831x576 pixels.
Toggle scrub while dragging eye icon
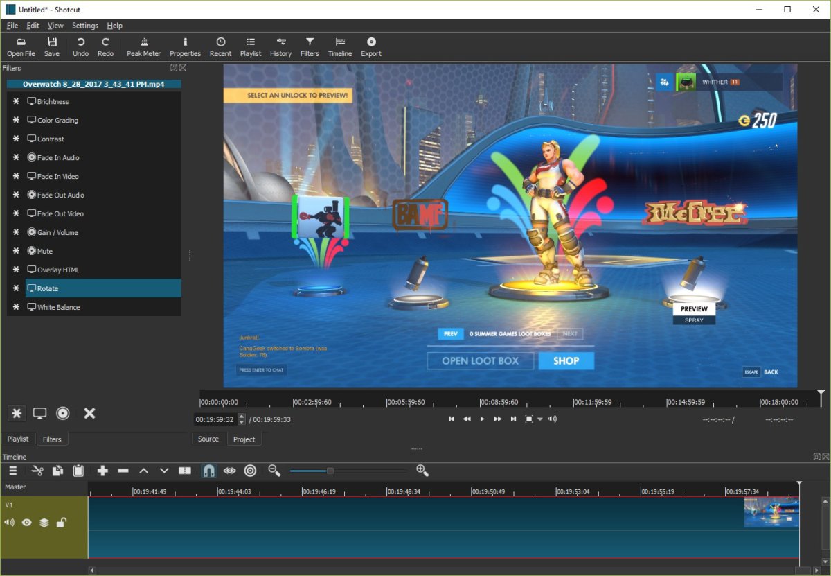(x=230, y=471)
